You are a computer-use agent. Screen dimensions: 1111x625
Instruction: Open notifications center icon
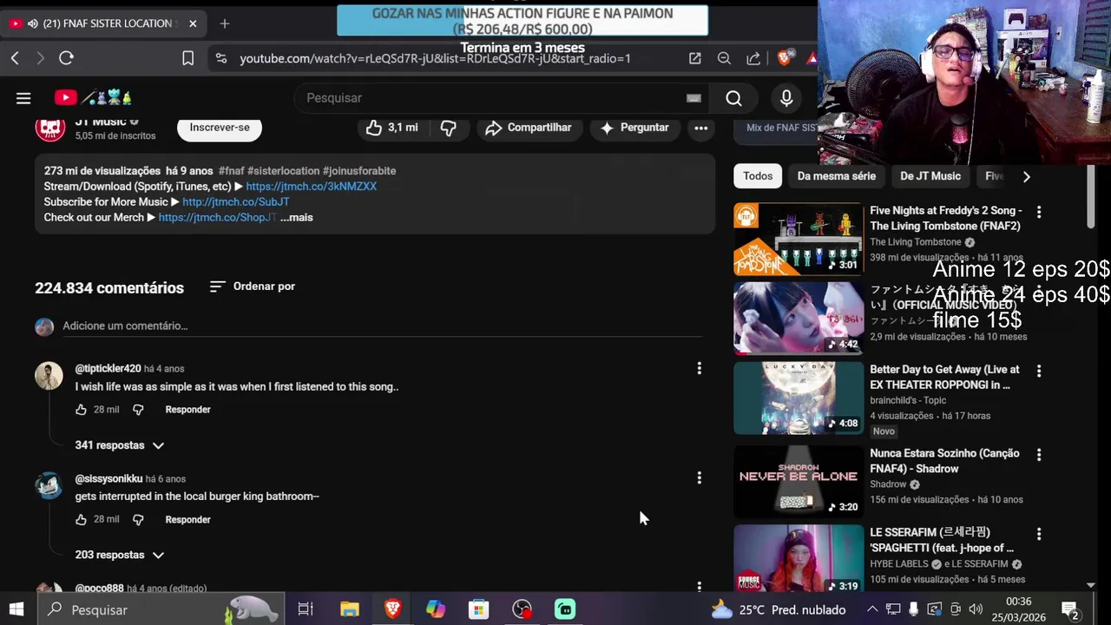(1070, 609)
